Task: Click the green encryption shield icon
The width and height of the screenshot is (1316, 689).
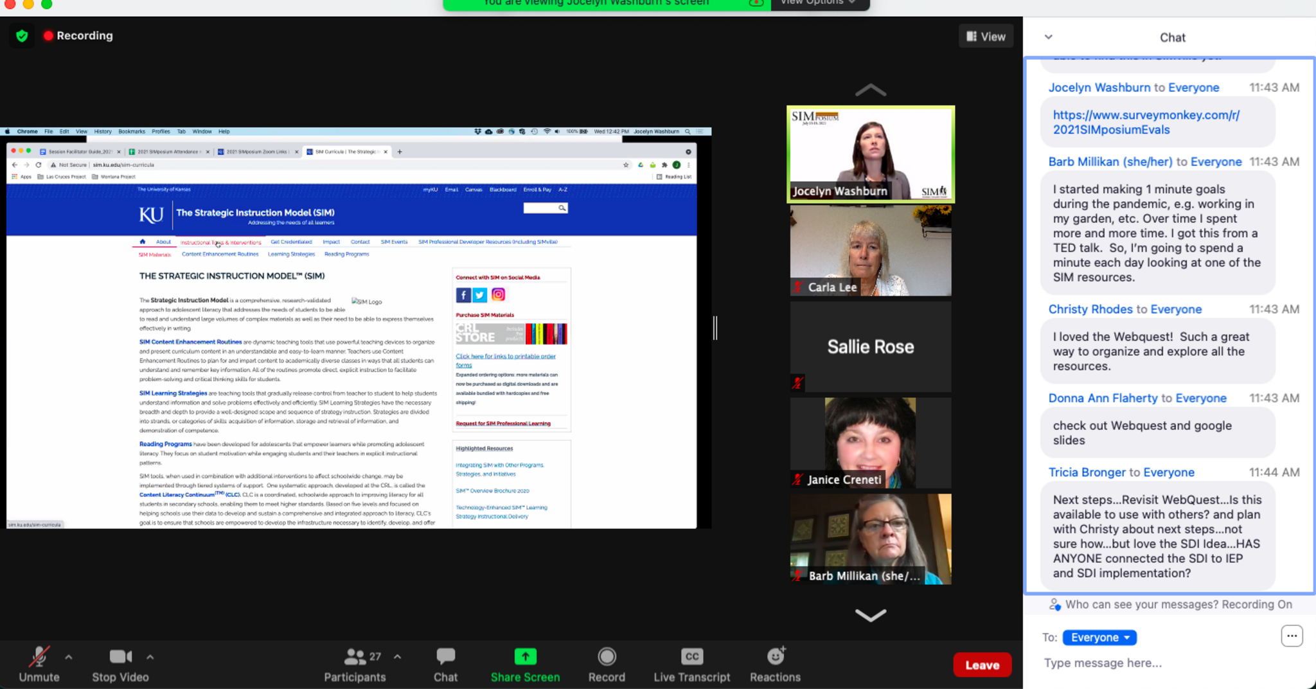Action: point(22,36)
